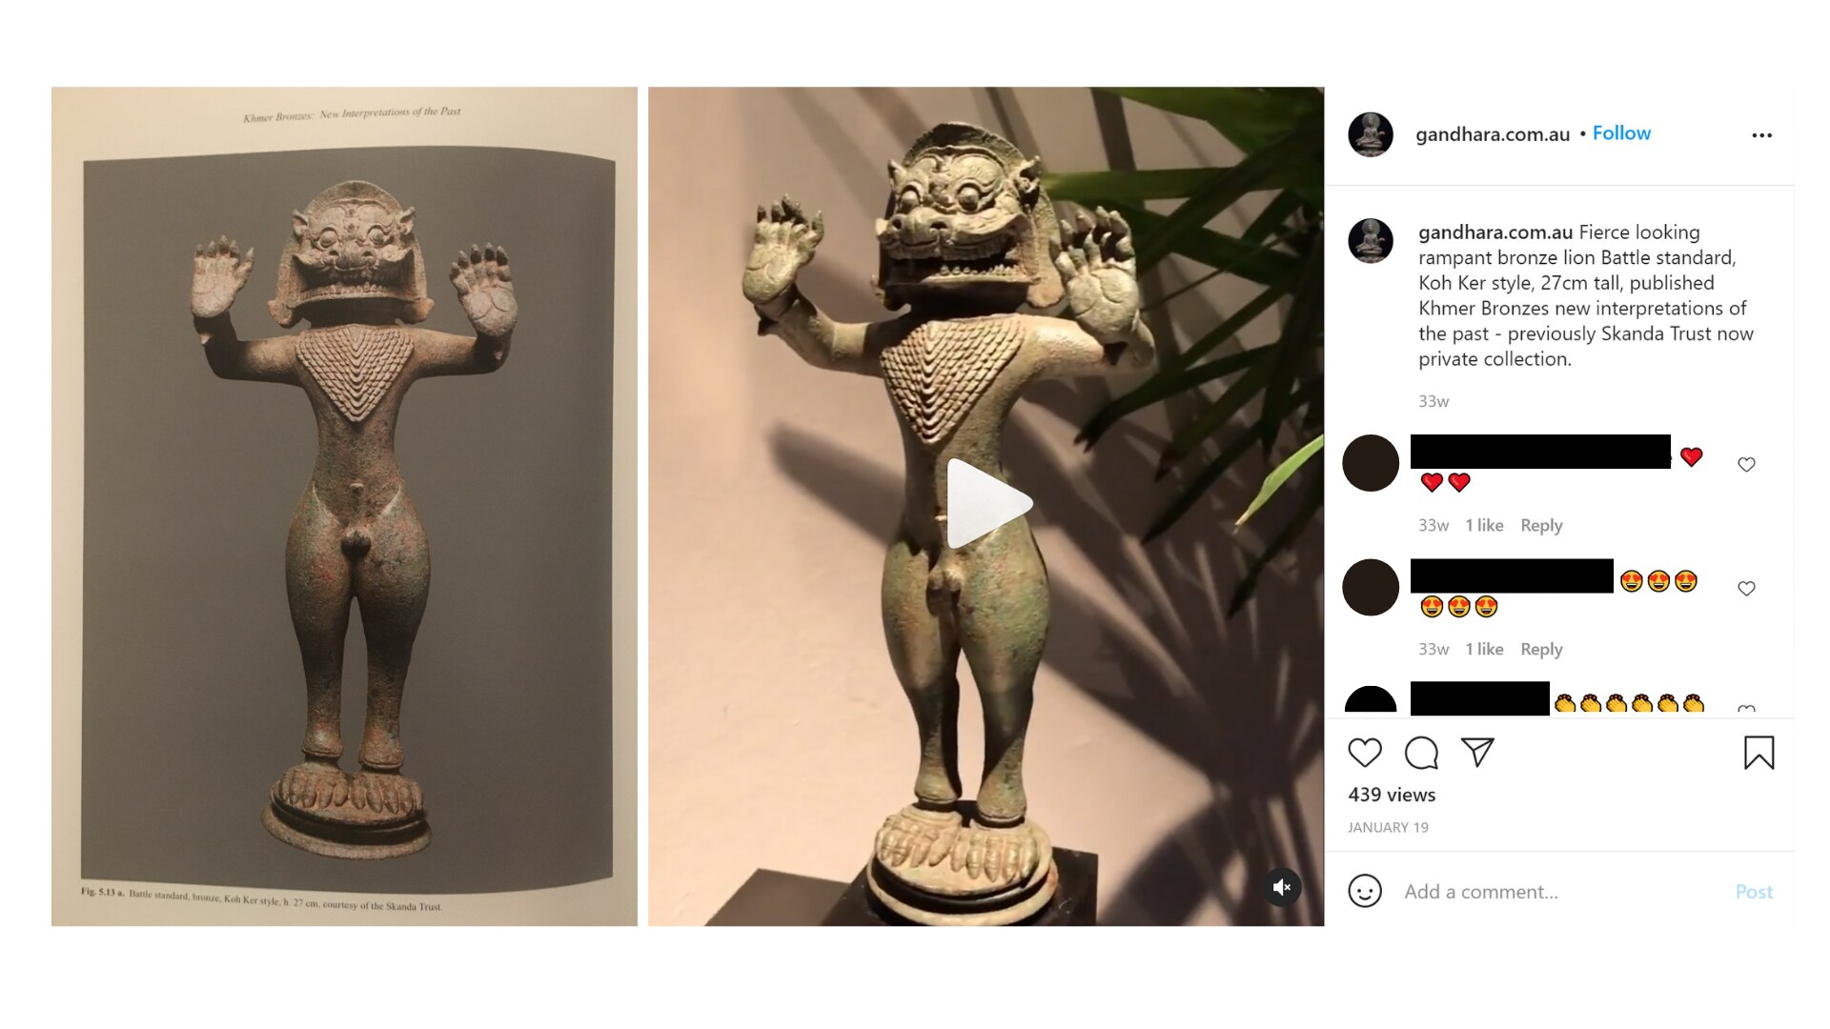Open the emoji picker smiley icon

coord(1365,891)
